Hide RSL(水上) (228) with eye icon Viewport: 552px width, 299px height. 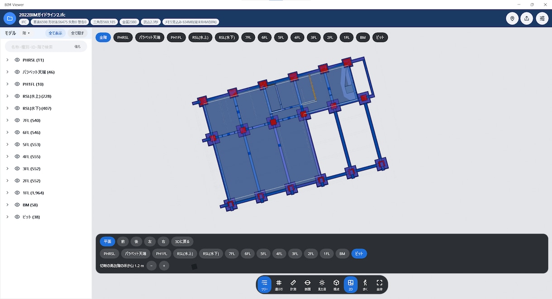pos(17,96)
